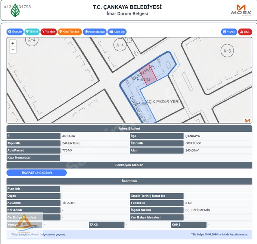Click the MOSK logo in header

tap(241, 10)
